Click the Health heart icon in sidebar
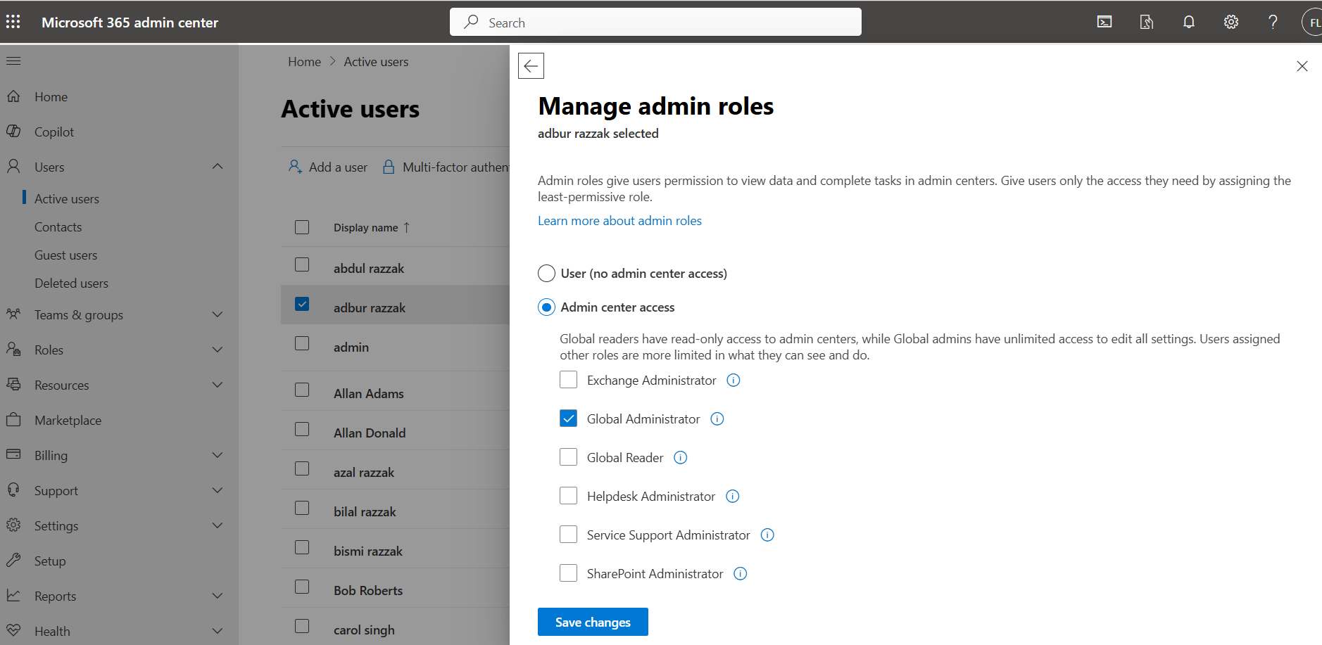Screen dimensions: 1322x645 (x=13, y=630)
